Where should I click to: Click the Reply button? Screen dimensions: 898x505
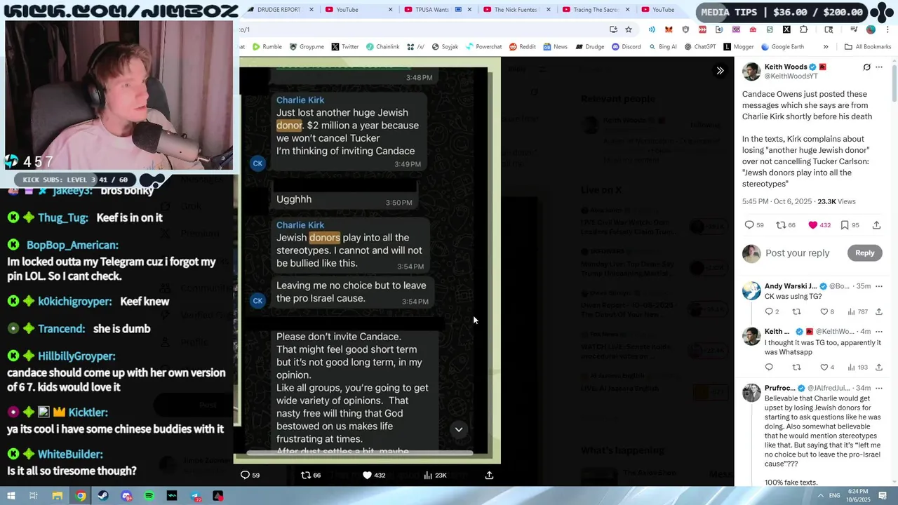click(864, 253)
